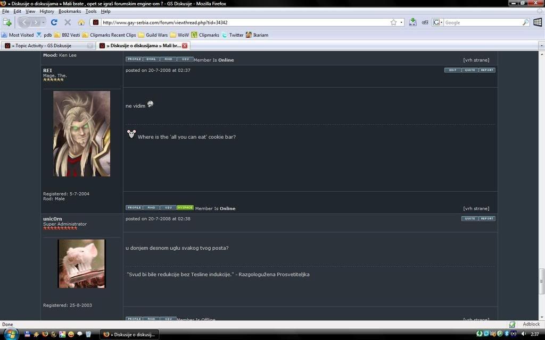
Task: Click unic0rn's mouse avatar image
Action: (81, 263)
